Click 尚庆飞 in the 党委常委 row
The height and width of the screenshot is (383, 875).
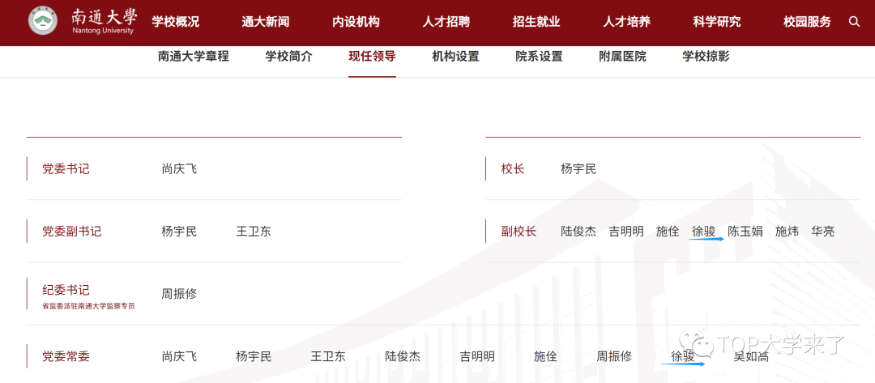pyautogui.click(x=179, y=356)
